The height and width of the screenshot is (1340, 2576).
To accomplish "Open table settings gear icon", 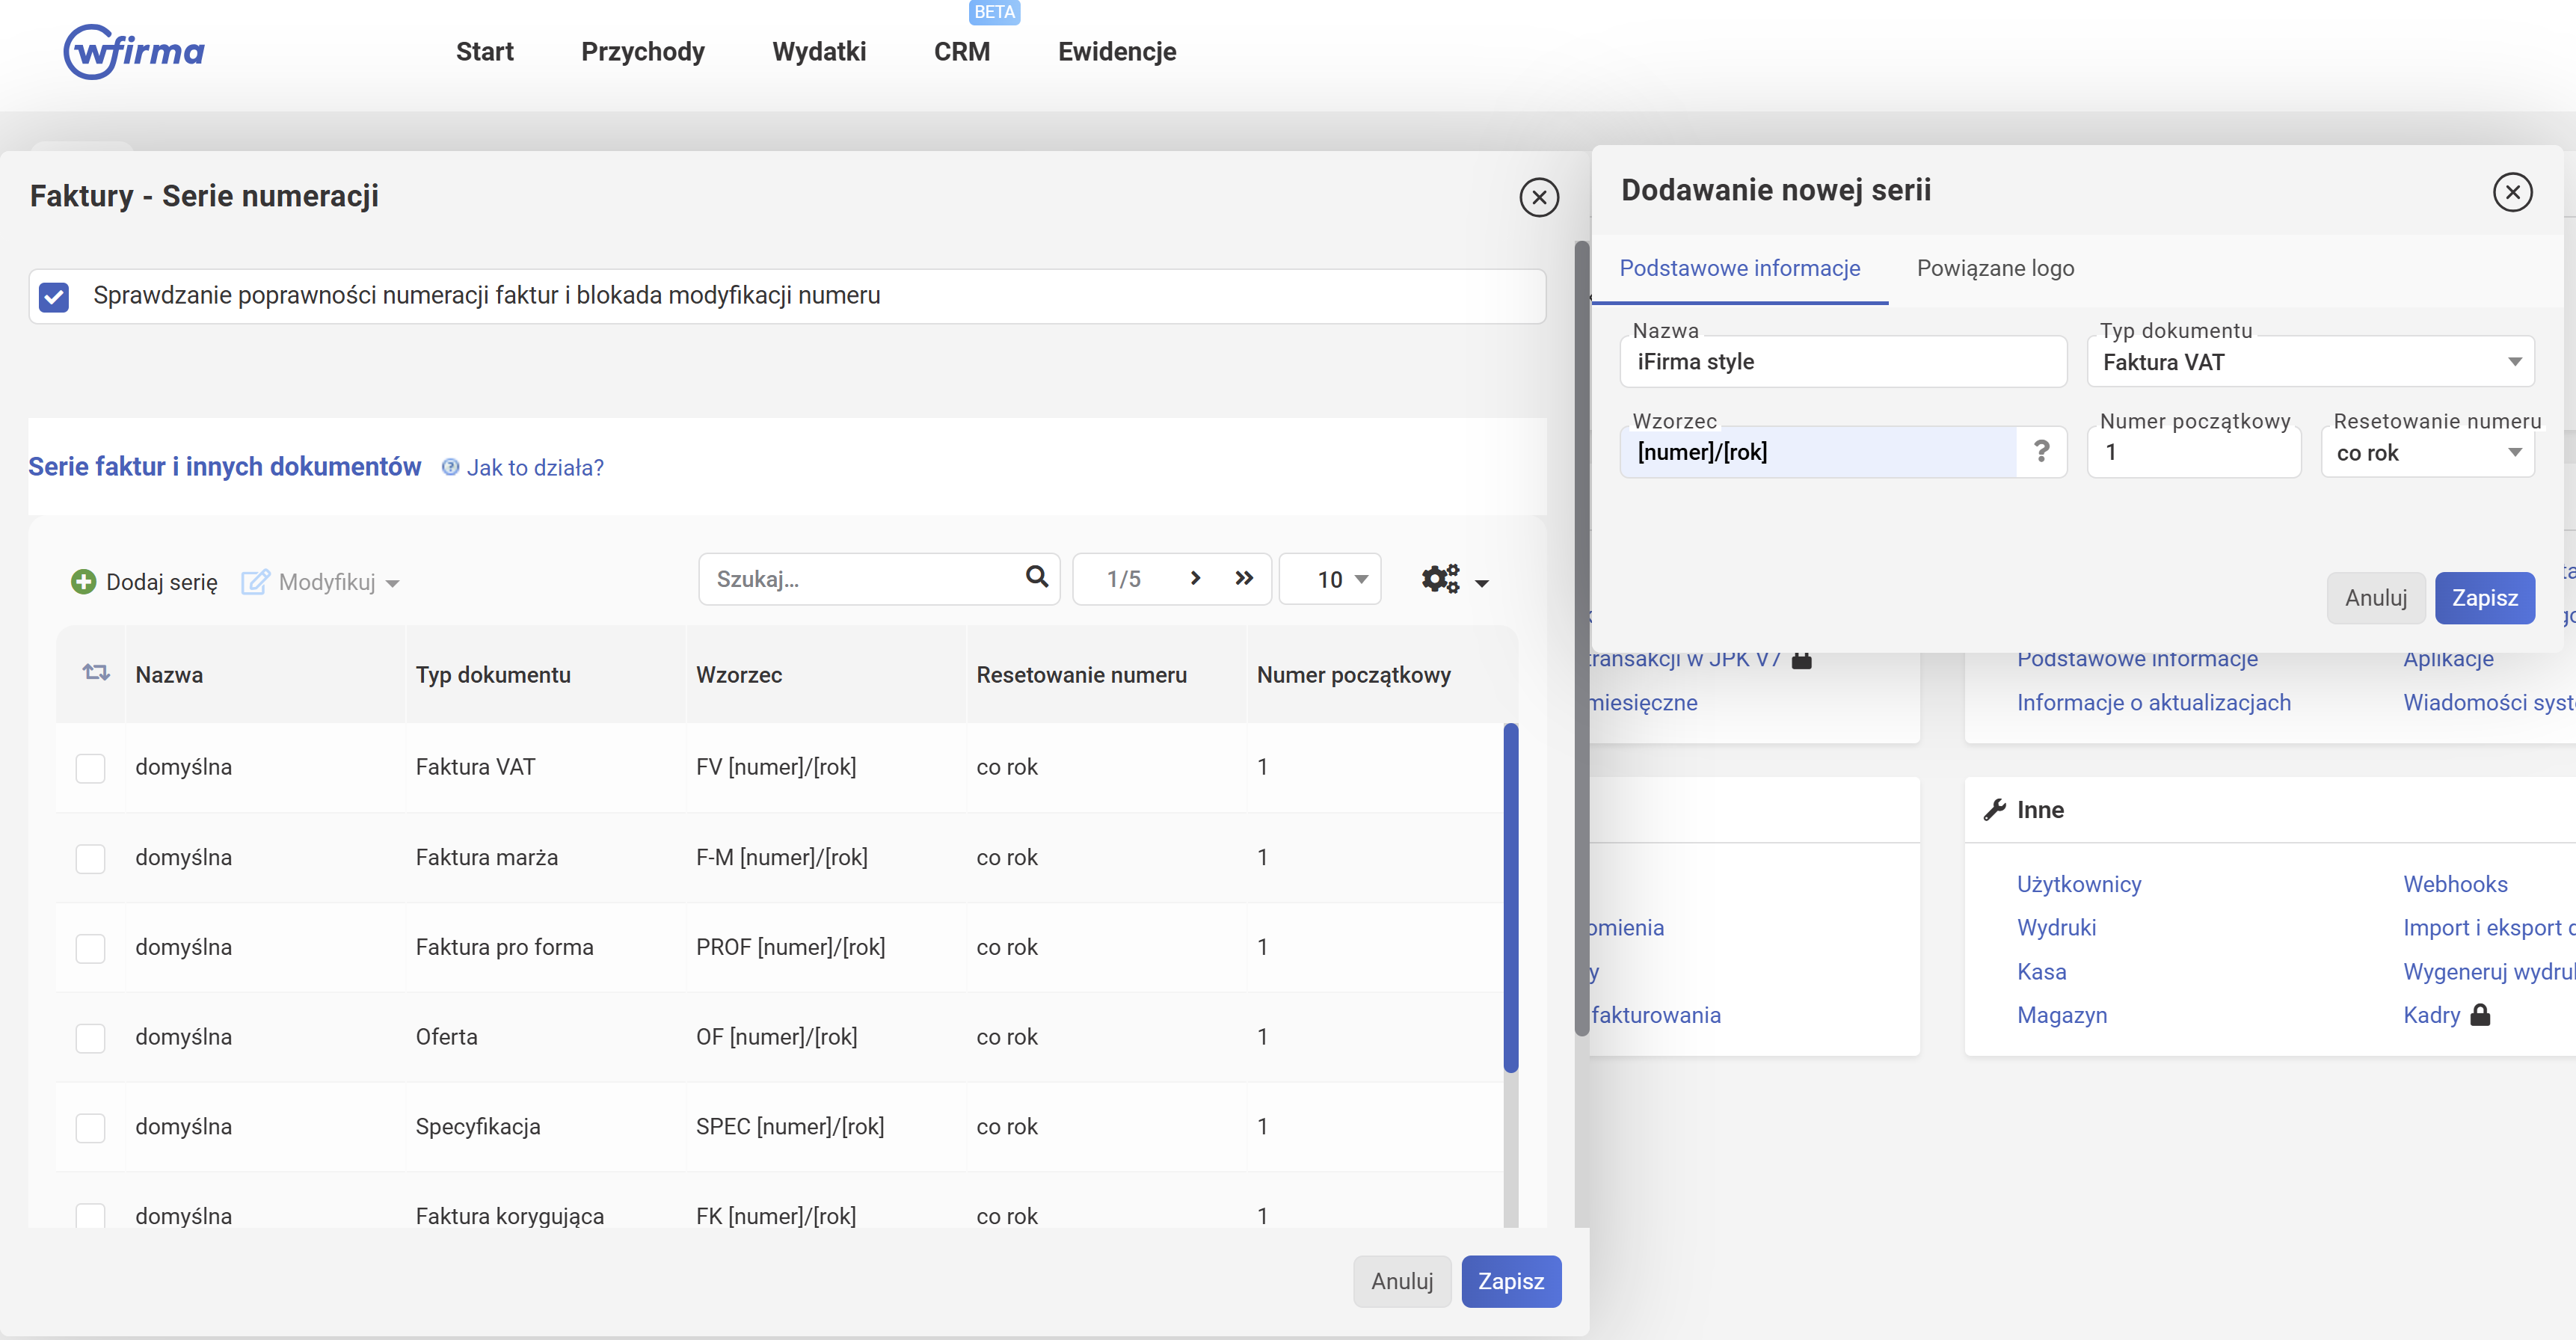I will 1440,579.
